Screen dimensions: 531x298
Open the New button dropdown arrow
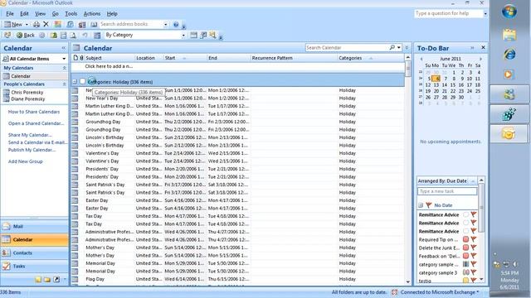point(27,25)
